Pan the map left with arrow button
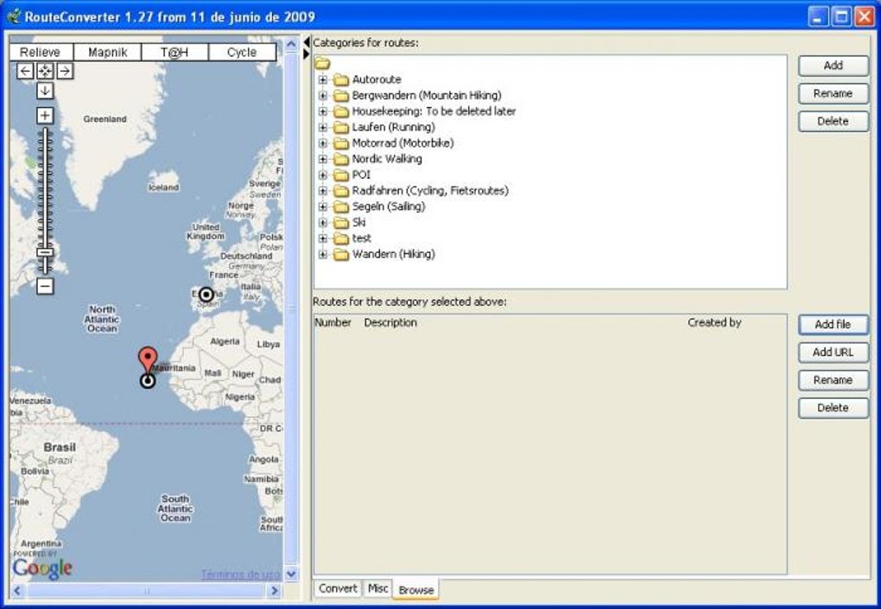Screen dimensions: 881x609 25,71
